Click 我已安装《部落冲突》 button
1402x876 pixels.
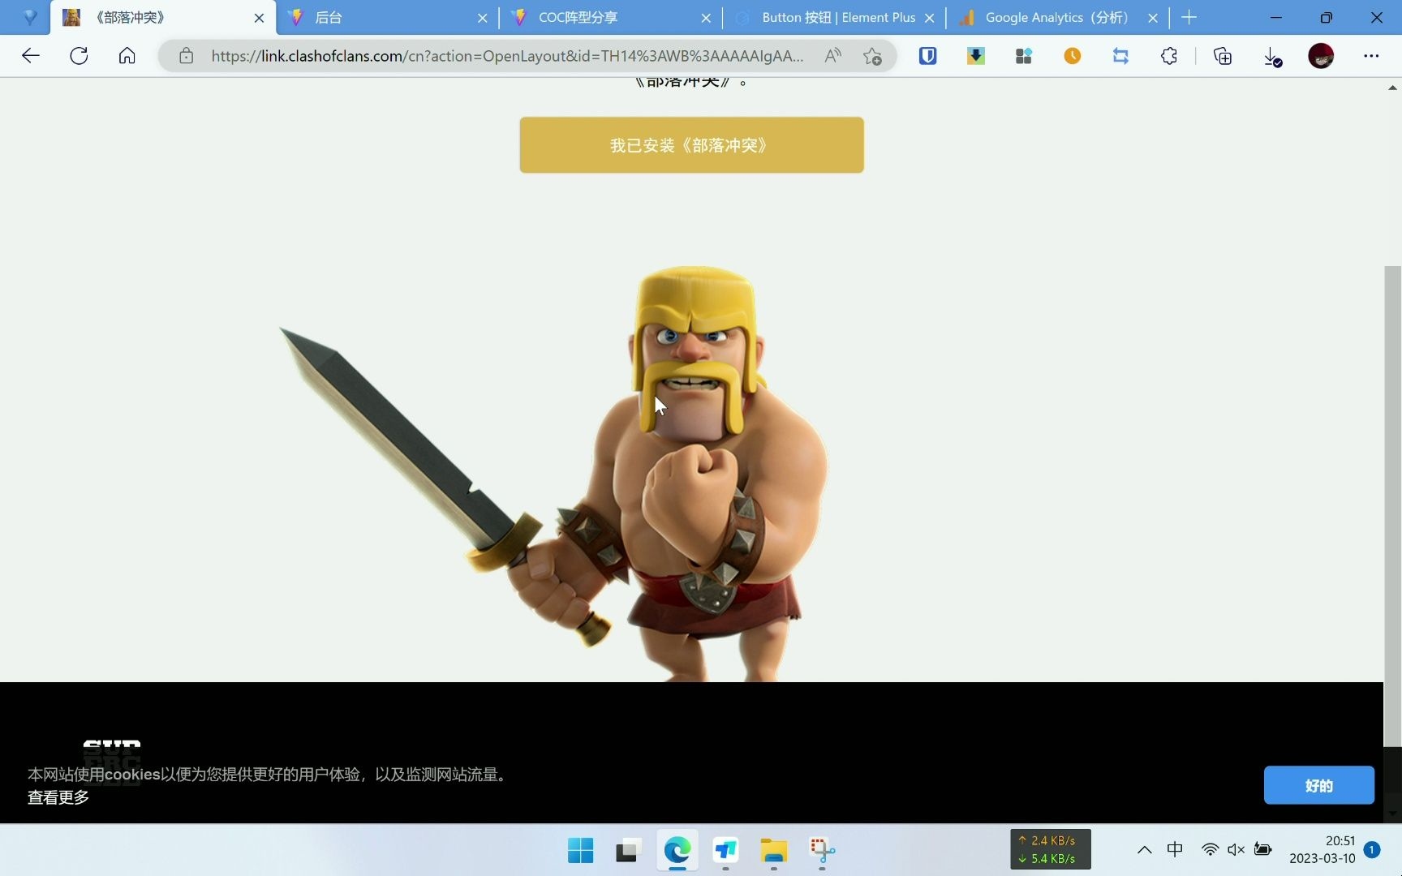click(691, 145)
